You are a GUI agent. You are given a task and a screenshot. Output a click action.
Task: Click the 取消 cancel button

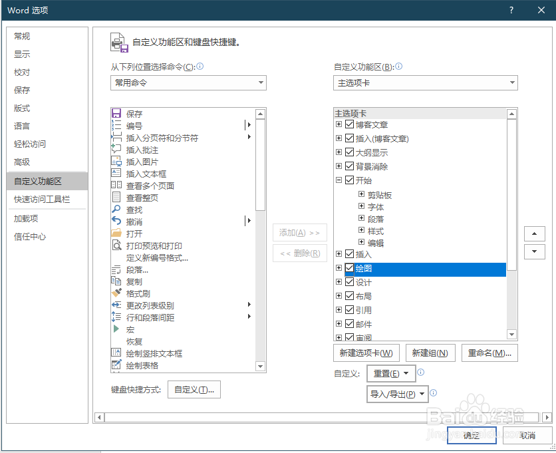(527, 435)
